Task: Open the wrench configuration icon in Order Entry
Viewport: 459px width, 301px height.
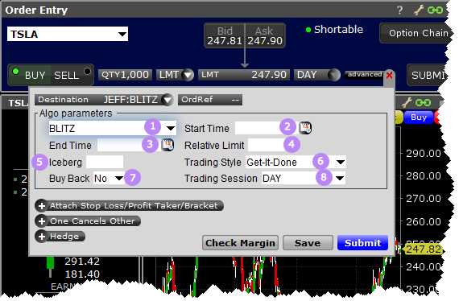Action: click(x=419, y=10)
